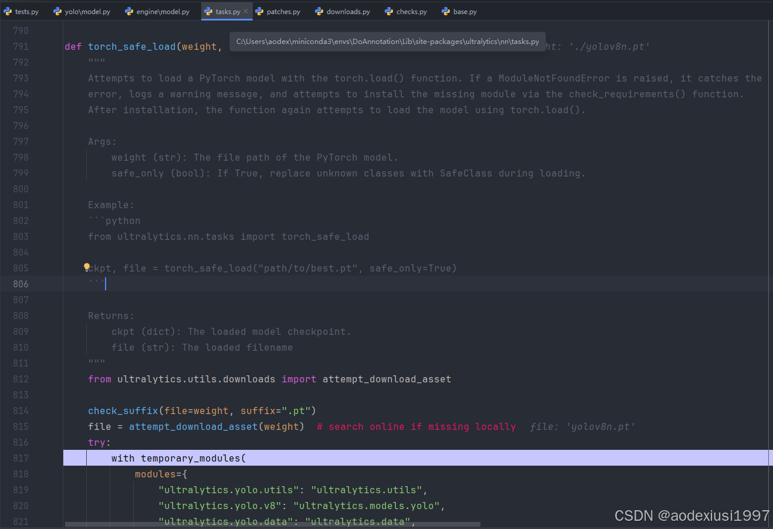Click the 'file (str): The loaded filename' line

(202, 348)
